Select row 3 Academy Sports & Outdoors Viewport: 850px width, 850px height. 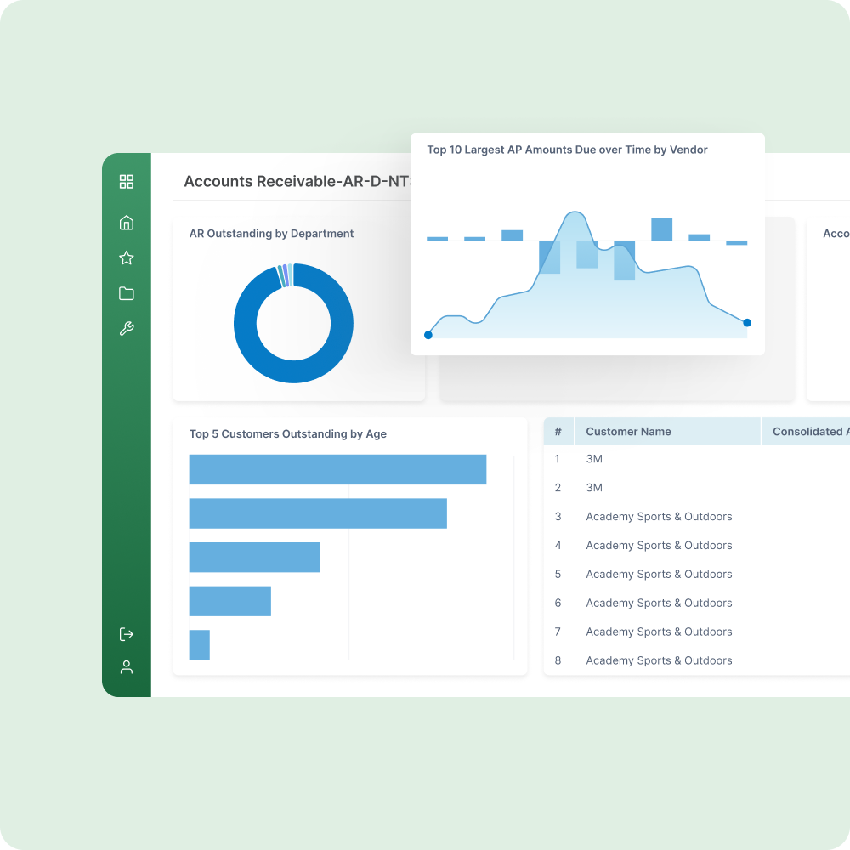pyautogui.click(x=659, y=517)
